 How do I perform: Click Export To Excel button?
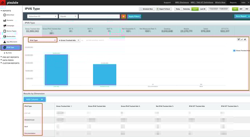(164, 9)
